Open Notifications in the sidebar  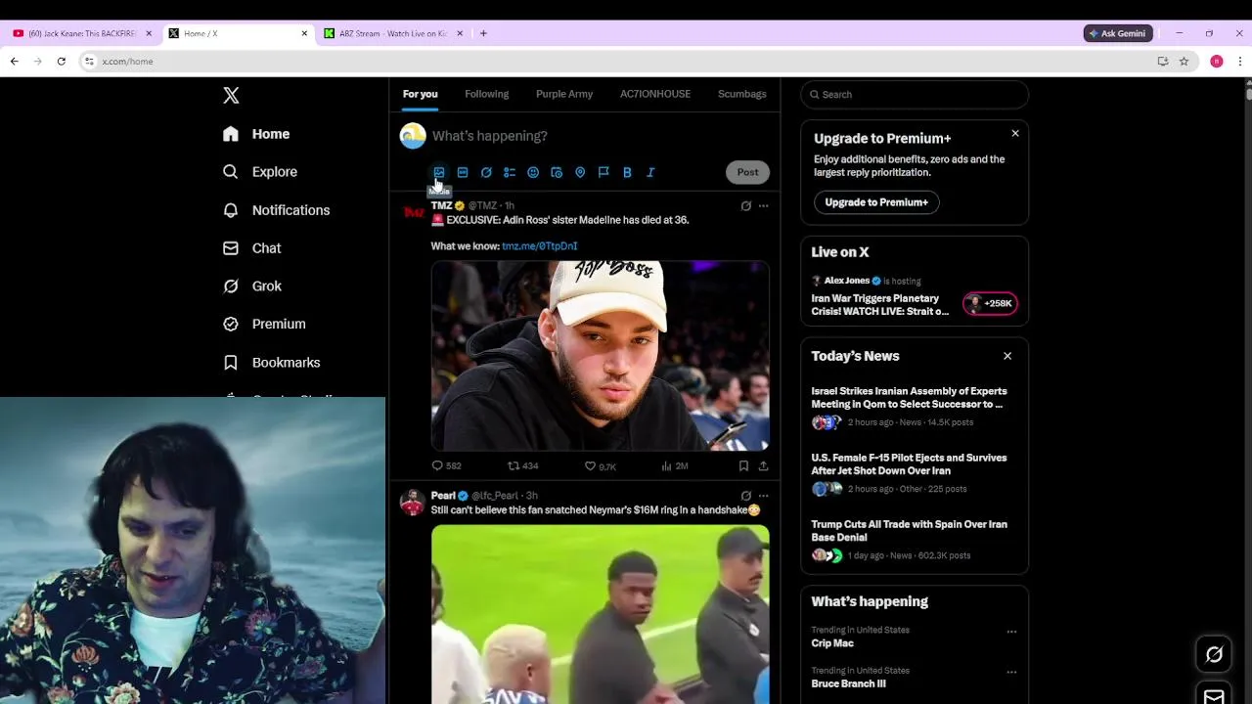[x=276, y=210]
